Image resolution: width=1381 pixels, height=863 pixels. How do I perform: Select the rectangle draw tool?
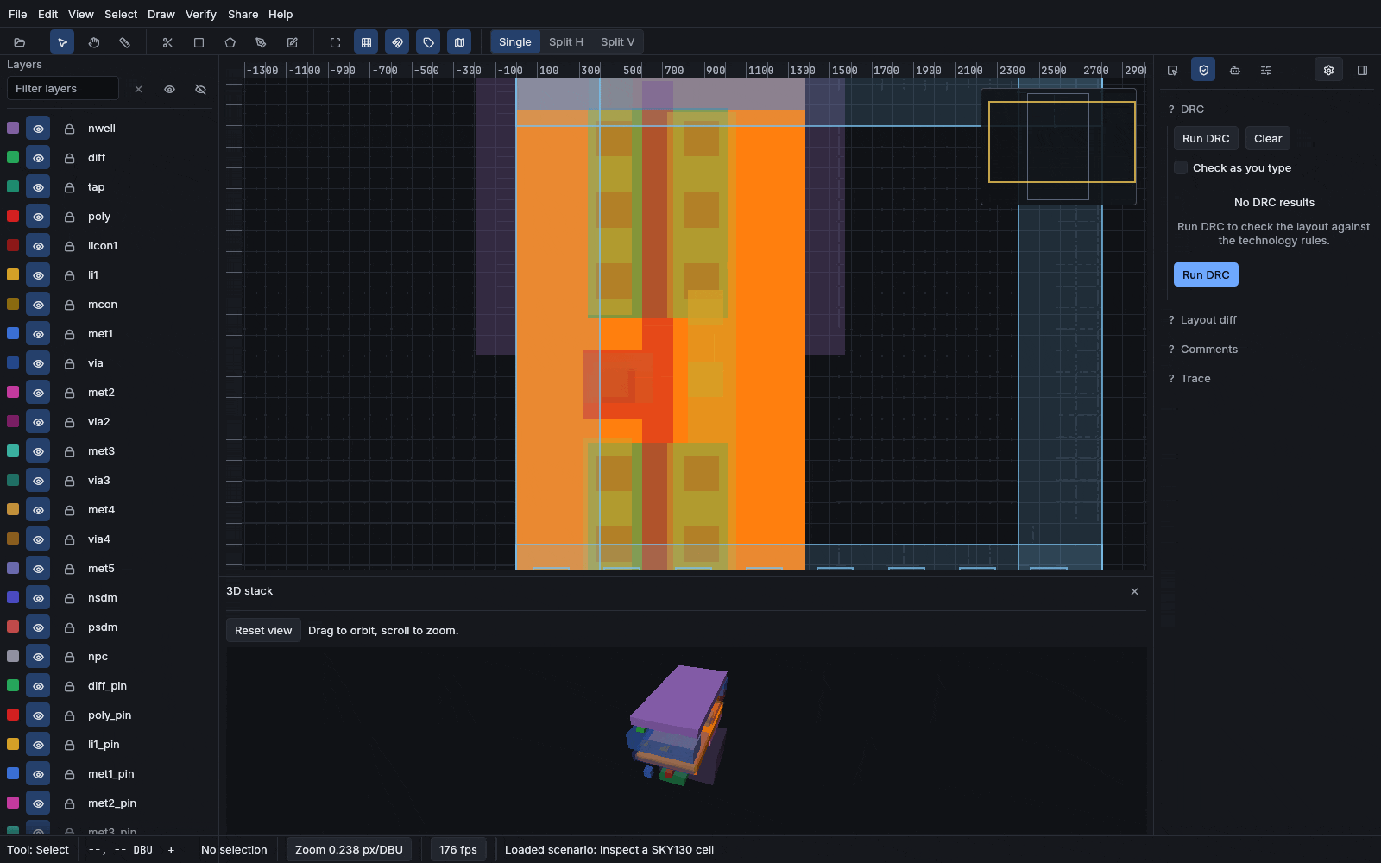click(199, 42)
